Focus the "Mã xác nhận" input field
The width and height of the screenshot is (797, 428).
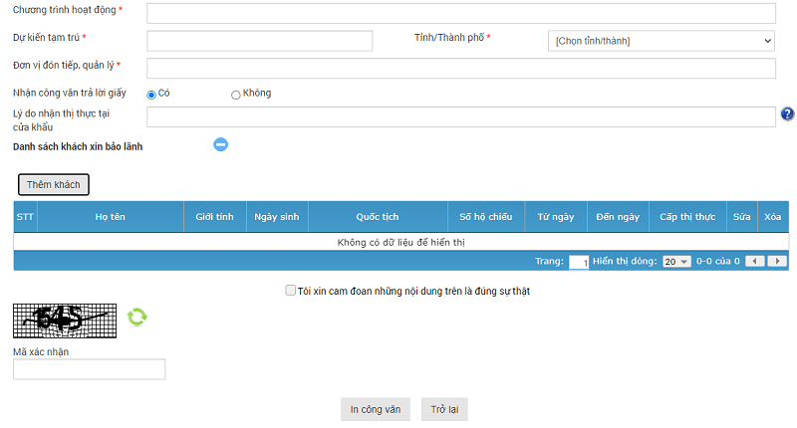pos(89,369)
